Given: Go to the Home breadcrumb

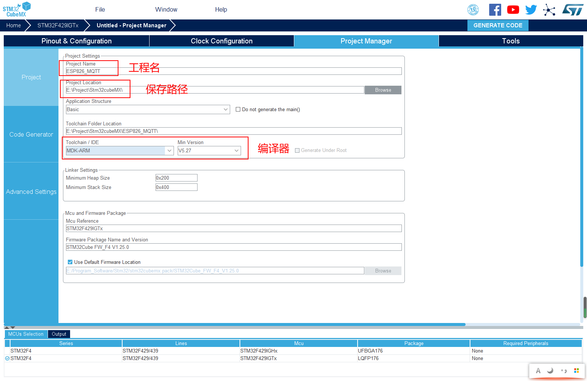Looking at the screenshot, I should tap(13, 25).
